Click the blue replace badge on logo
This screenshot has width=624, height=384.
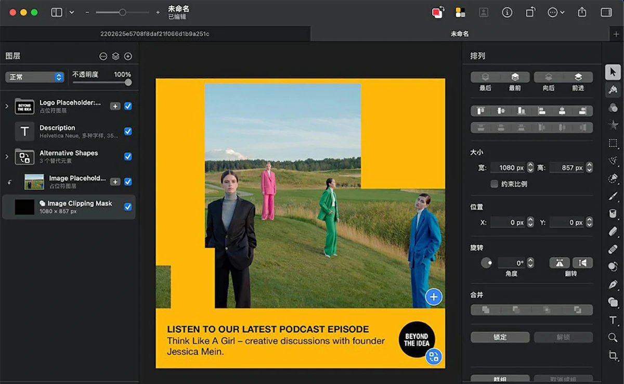click(434, 356)
